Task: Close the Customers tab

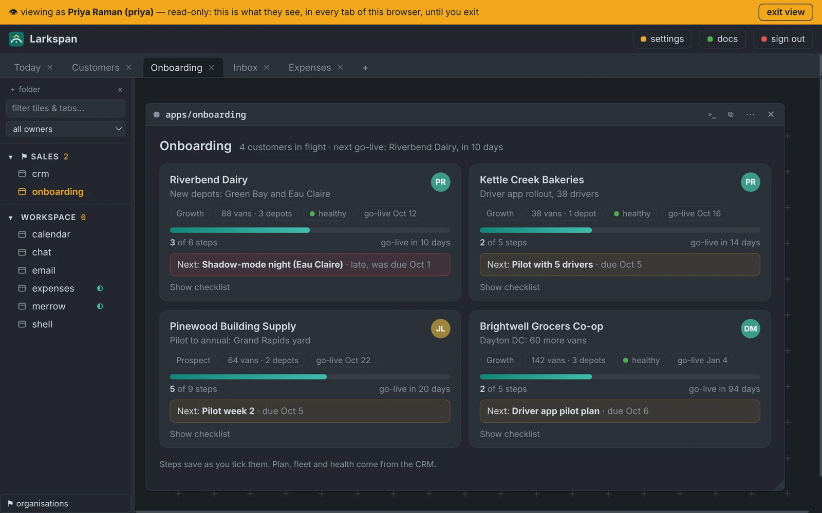Action: (128, 67)
